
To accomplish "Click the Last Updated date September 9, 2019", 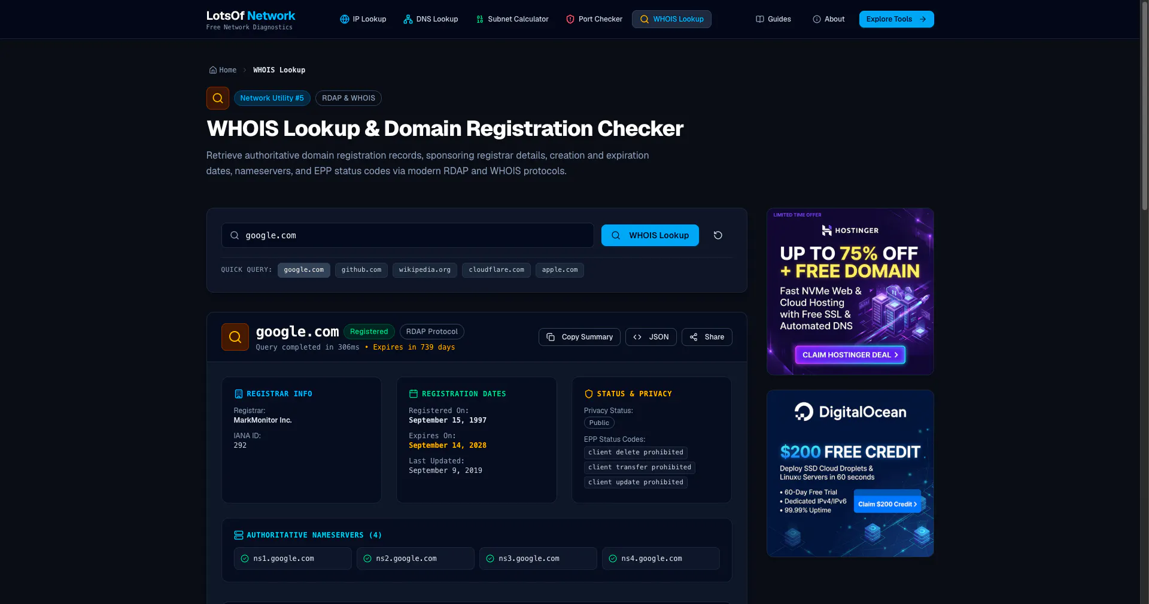I will [x=445, y=471].
